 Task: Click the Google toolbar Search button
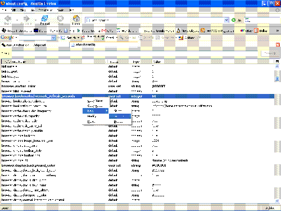(69, 38)
